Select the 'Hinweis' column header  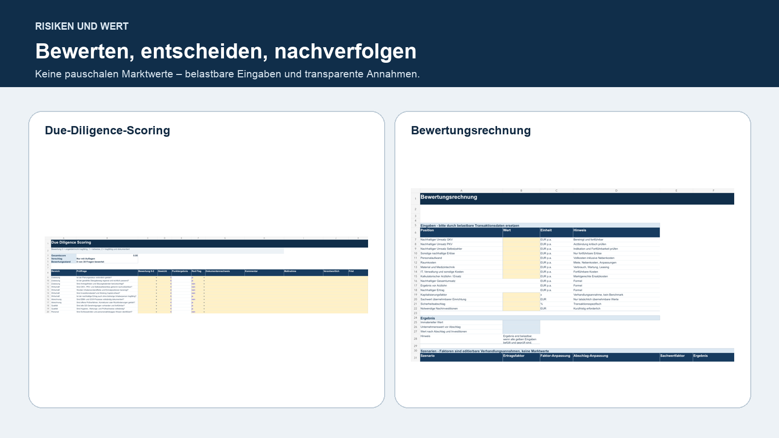click(x=616, y=232)
